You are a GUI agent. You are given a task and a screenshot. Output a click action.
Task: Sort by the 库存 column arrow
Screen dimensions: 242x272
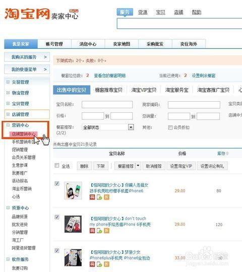[x=227, y=153]
